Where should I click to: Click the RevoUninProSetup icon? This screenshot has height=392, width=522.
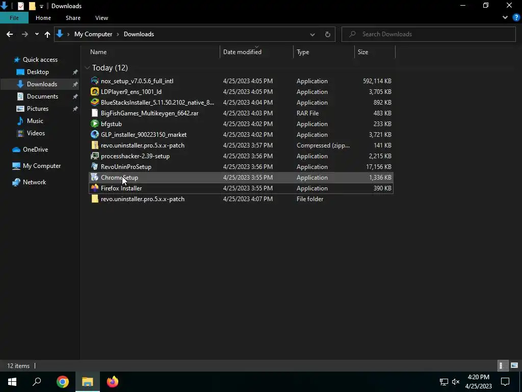94,167
